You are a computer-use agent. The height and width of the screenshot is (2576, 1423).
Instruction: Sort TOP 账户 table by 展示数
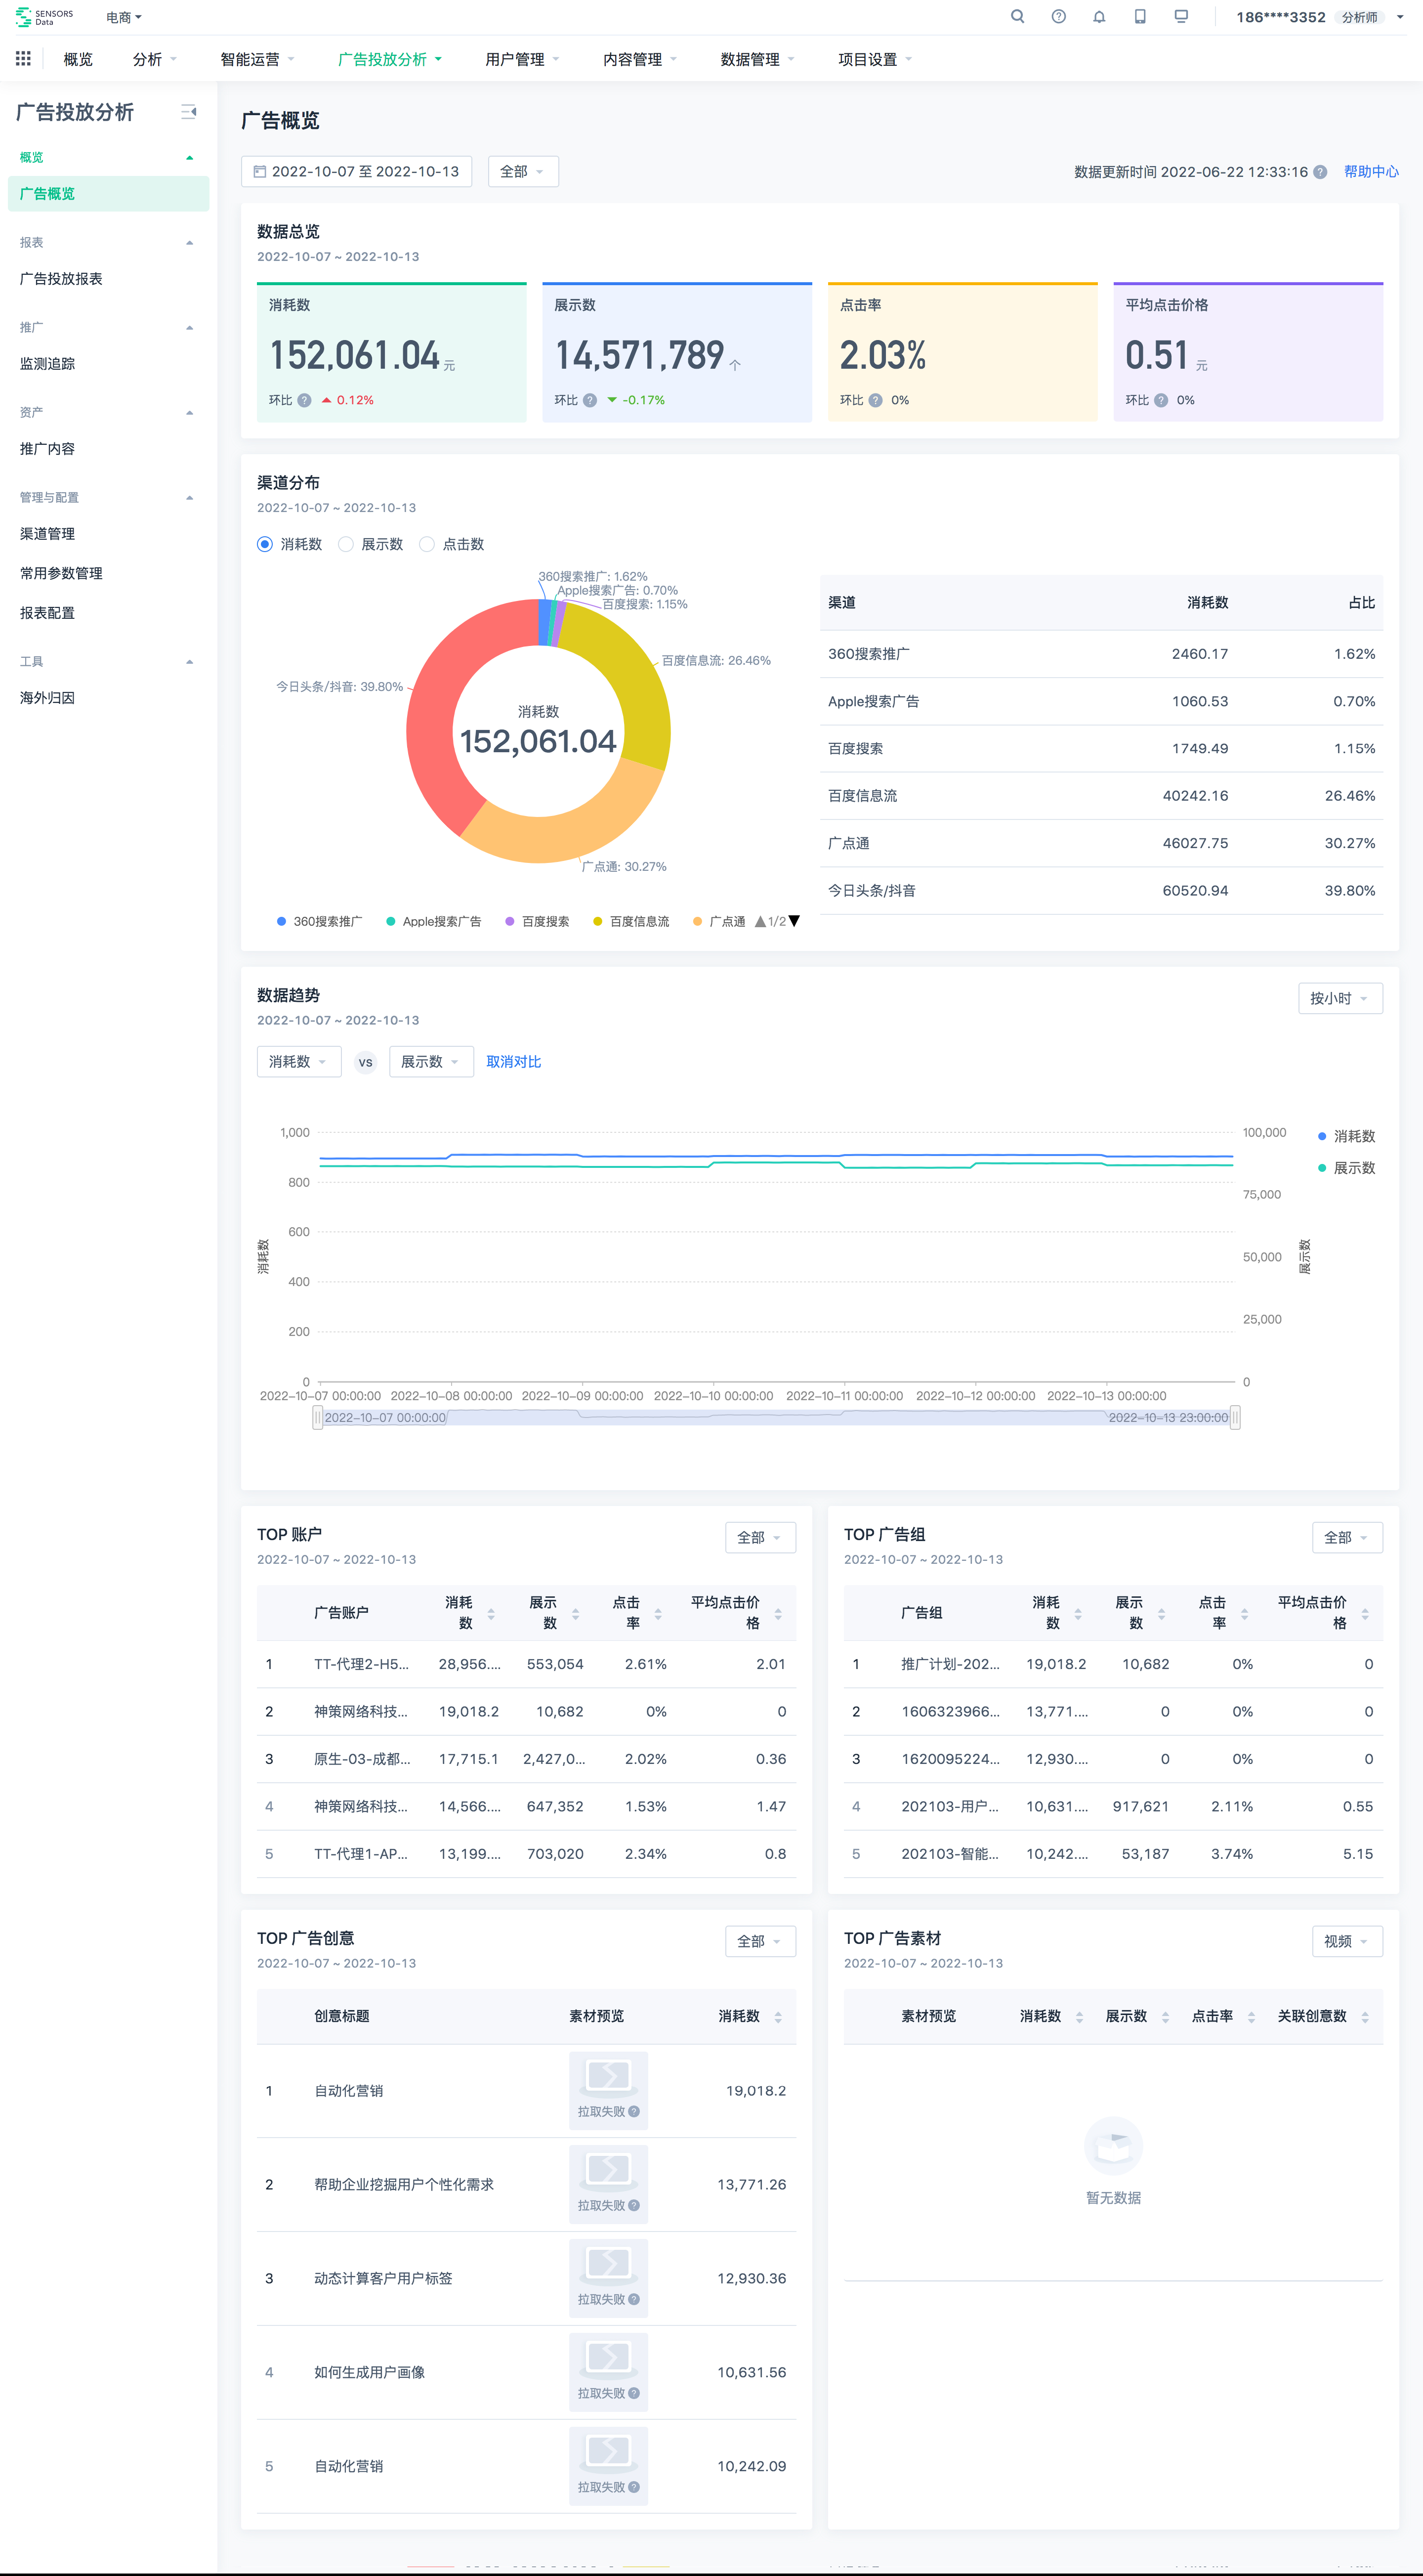point(575,1613)
